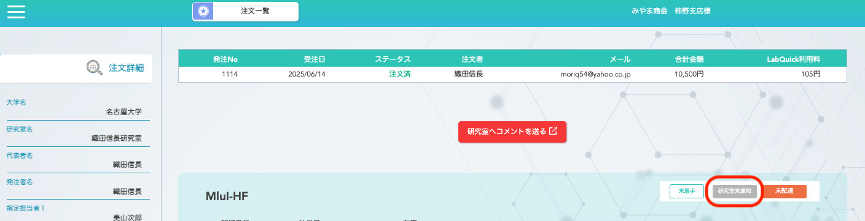Select 織田信長研究室 in the sidebar details
This screenshot has height=221, width=865.
[116, 138]
